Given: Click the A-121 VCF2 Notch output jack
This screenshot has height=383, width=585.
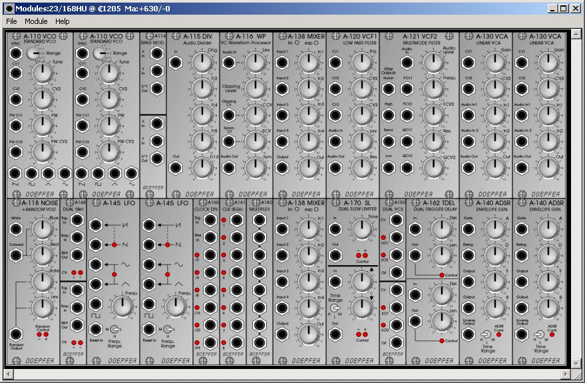Looking at the screenshot, I should [x=389, y=89].
